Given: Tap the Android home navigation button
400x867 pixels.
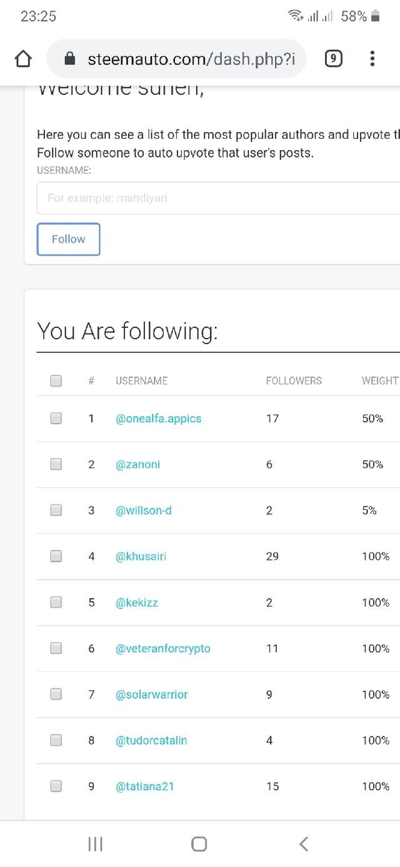Looking at the screenshot, I should pos(199,844).
